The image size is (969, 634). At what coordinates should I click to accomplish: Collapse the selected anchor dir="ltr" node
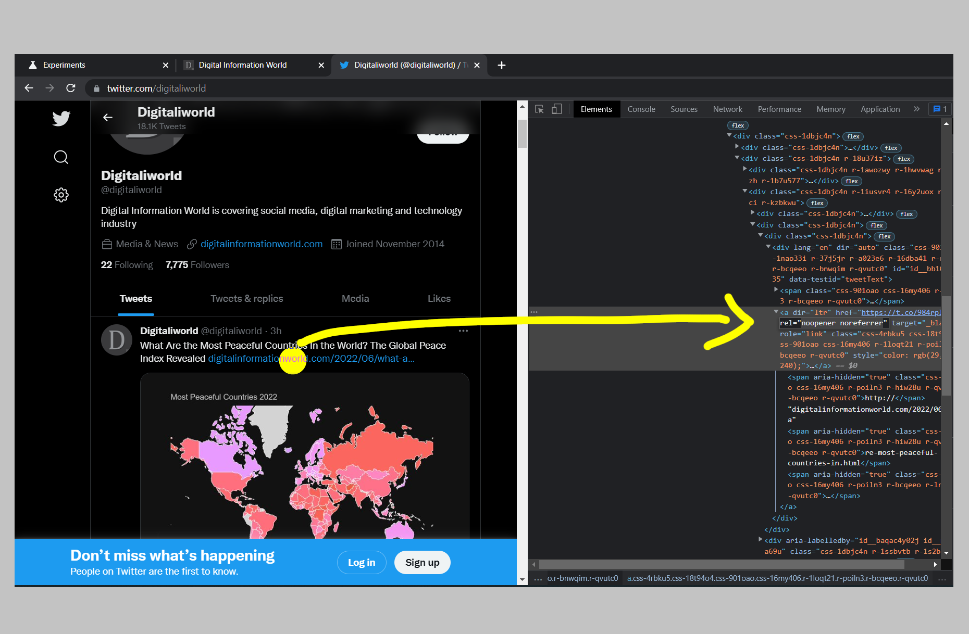776,312
